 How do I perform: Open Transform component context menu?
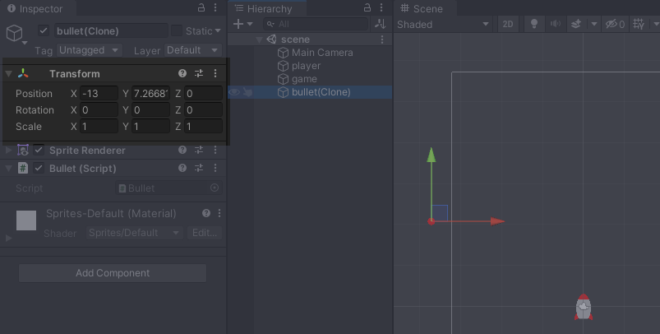tap(215, 73)
